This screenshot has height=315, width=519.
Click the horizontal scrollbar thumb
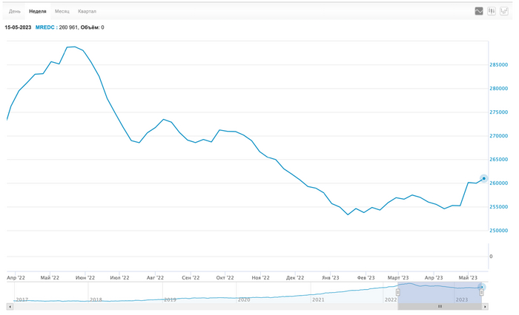tap(440, 307)
